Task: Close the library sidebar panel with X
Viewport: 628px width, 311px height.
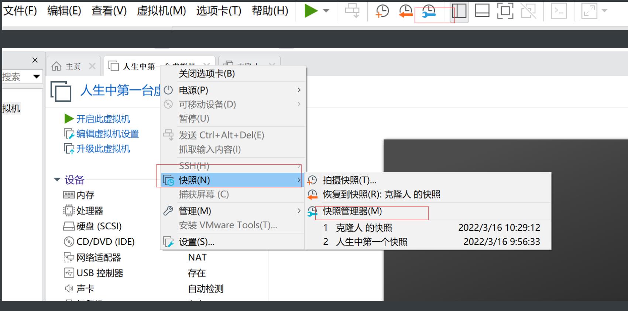Action: tap(35, 60)
